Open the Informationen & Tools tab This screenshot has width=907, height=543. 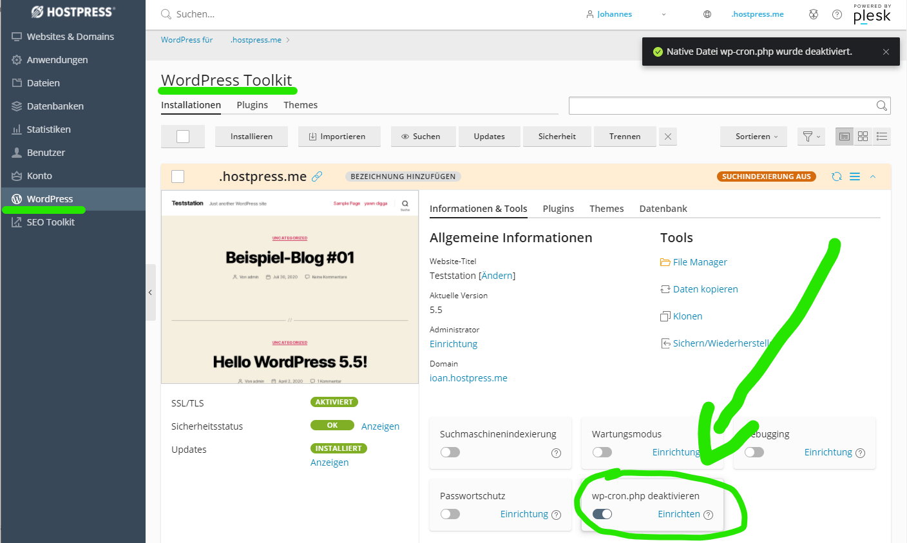(479, 209)
